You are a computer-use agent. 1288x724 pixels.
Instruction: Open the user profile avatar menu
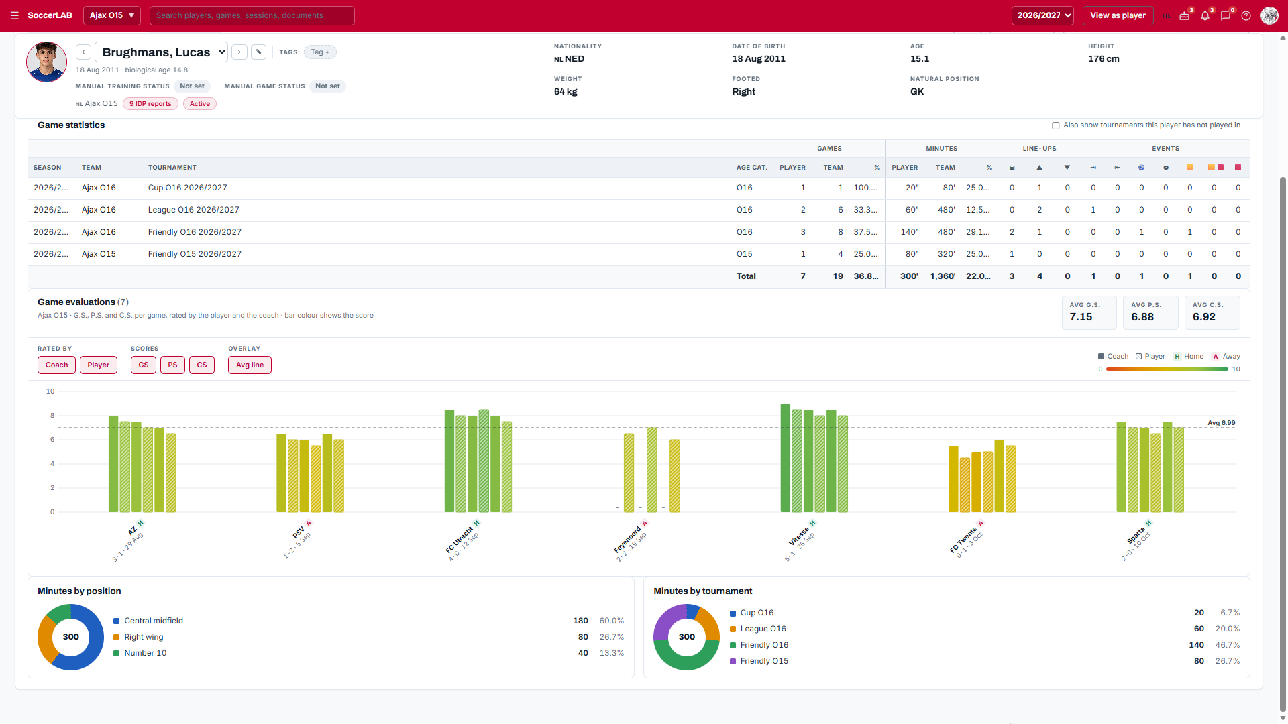coord(1269,15)
